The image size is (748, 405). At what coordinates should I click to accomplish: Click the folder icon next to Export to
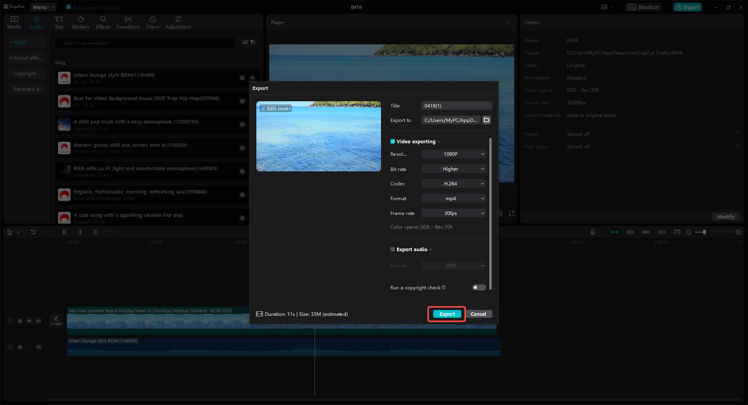click(486, 120)
